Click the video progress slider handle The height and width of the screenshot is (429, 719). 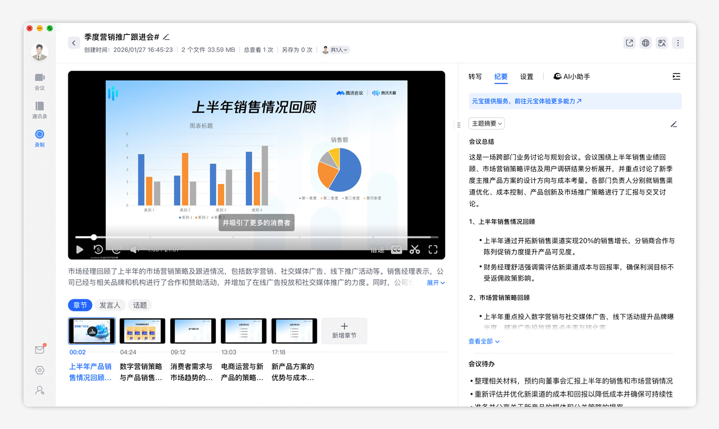(94, 237)
